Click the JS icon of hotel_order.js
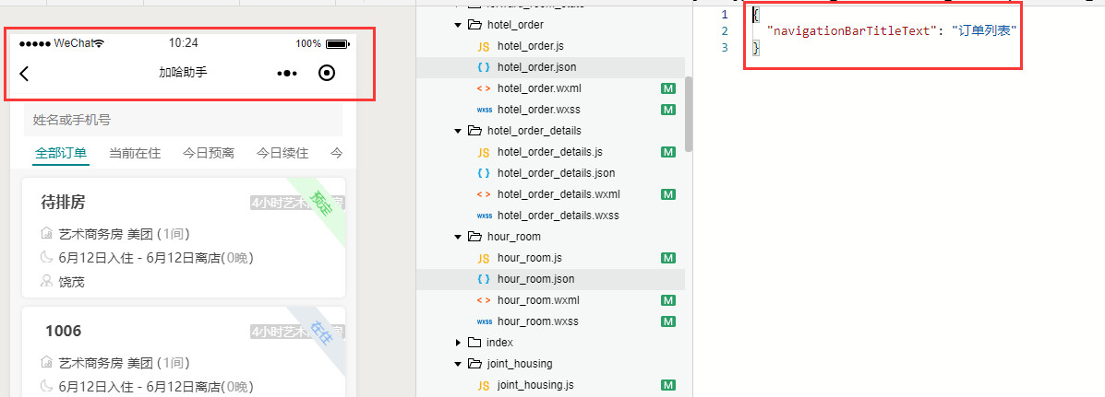Viewport: 1105px width, 397px height. click(484, 46)
